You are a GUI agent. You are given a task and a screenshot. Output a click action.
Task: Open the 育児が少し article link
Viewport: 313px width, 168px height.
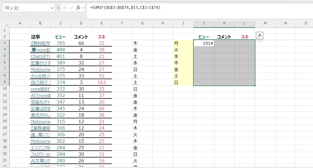41,115
